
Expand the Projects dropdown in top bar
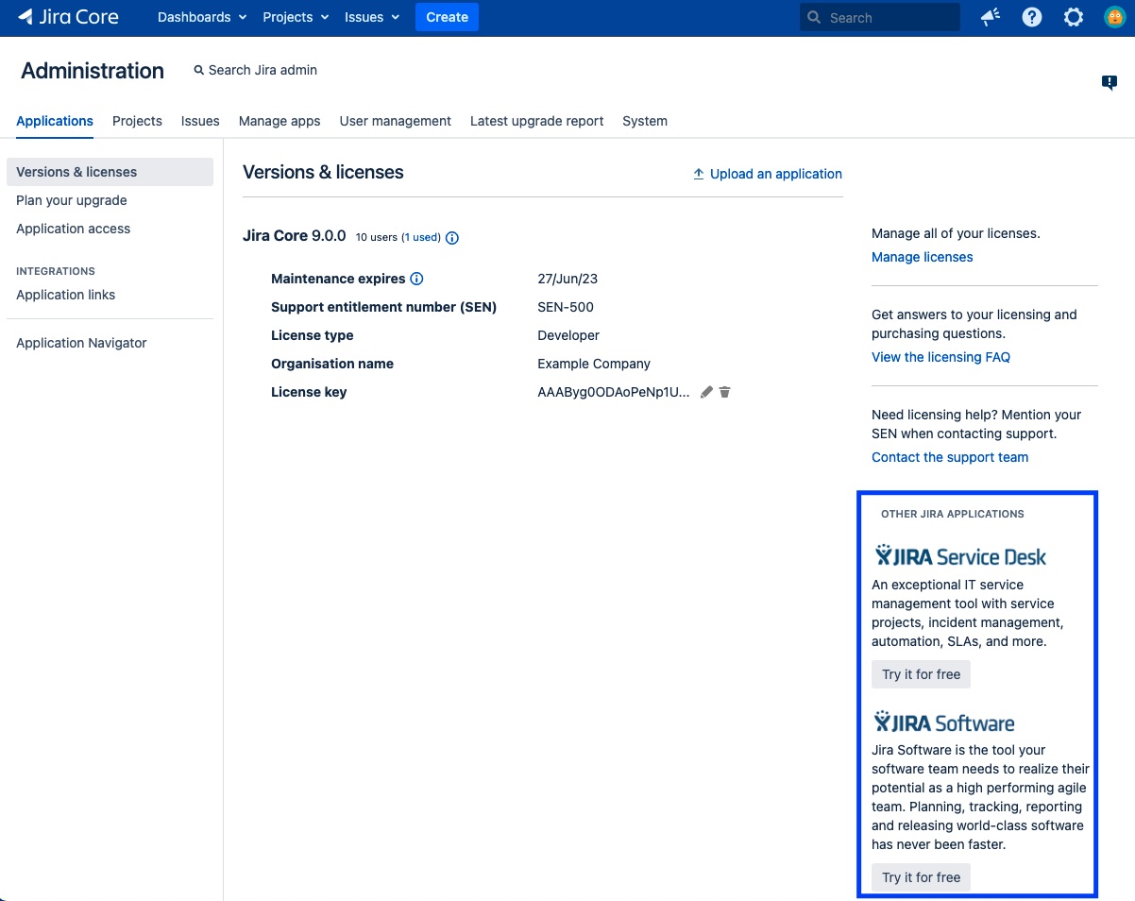point(296,17)
